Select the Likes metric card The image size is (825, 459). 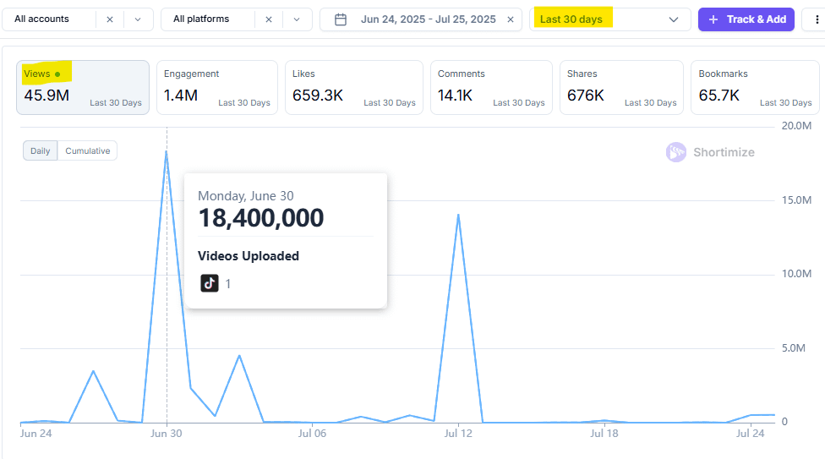pyautogui.click(x=353, y=88)
